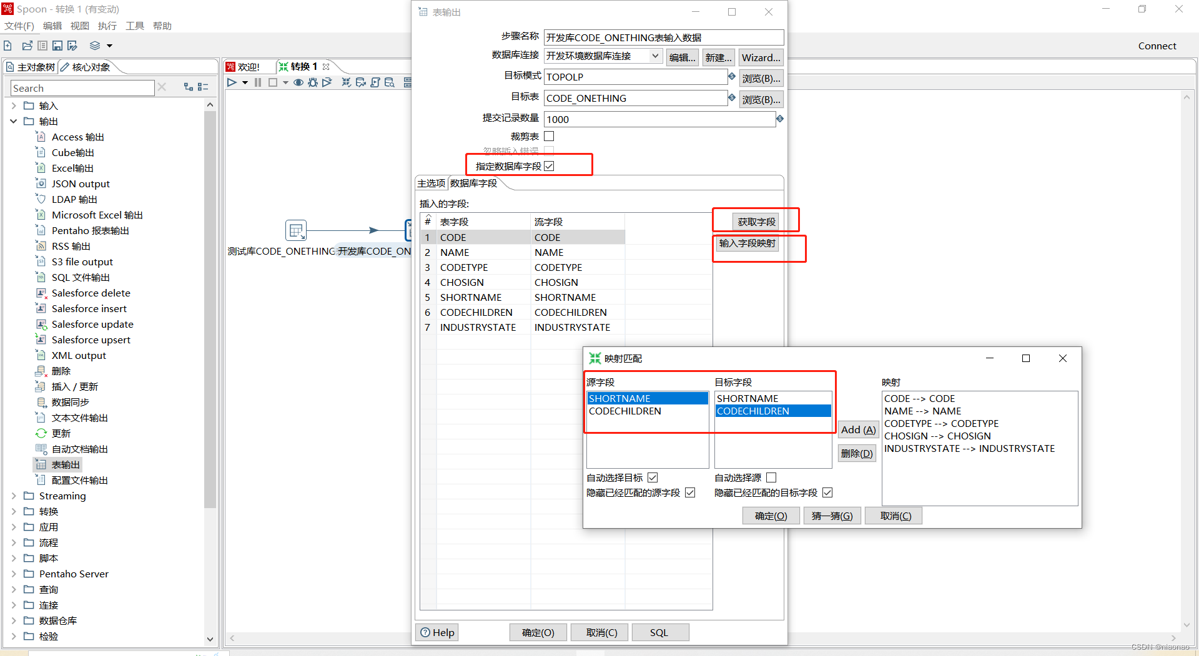Click 删除(D) in mapping dialog
The image size is (1199, 656).
(857, 453)
